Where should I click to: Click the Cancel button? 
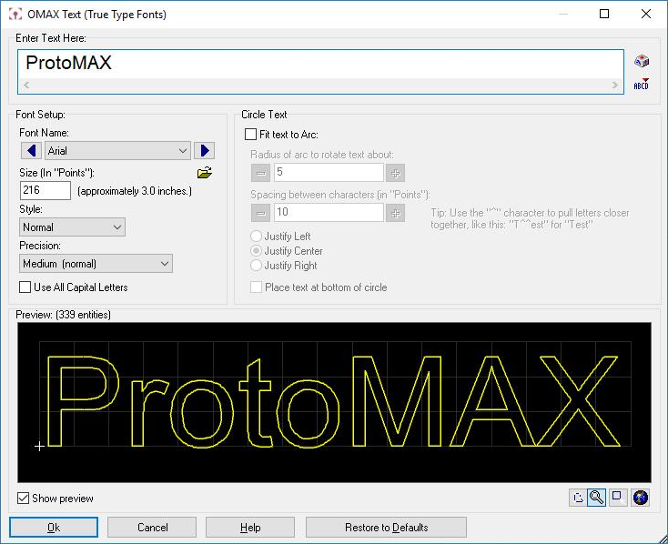click(152, 528)
